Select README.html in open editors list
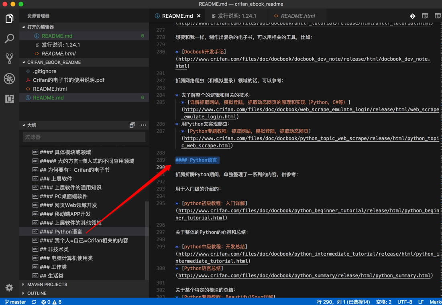The width and height of the screenshot is (442, 305). [84, 53]
